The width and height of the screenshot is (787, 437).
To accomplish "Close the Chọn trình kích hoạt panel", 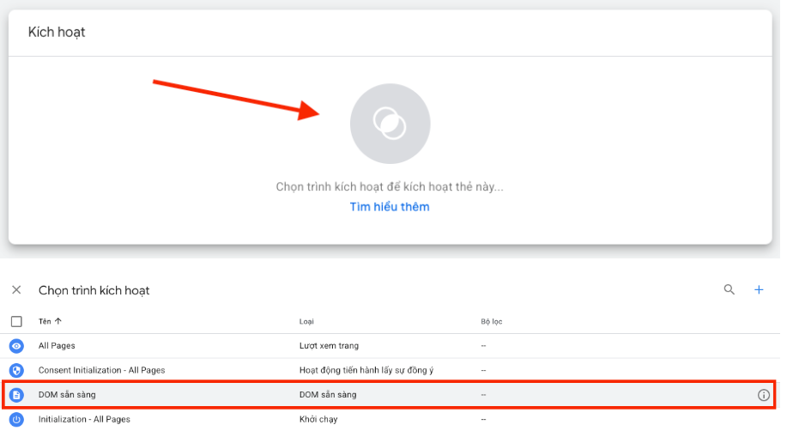I will [16, 290].
